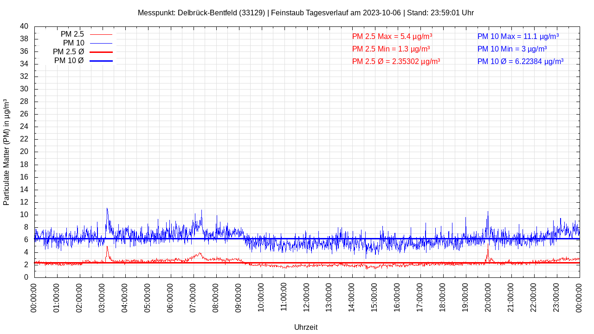The height and width of the screenshot is (334, 594).
Task: Click the PM 10 legend line sample
Action: click(x=101, y=43)
